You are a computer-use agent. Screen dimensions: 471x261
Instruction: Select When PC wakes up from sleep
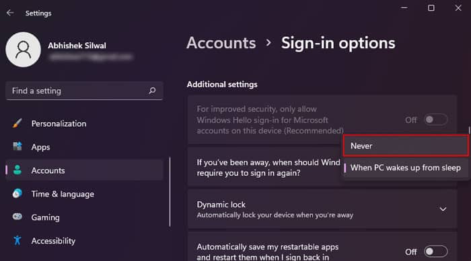coord(406,168)
